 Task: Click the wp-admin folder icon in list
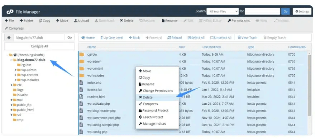pos(82,61)
